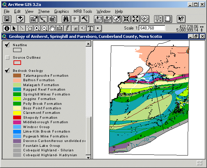
Task: Select the Label tag tool
Action: (83, 28)
